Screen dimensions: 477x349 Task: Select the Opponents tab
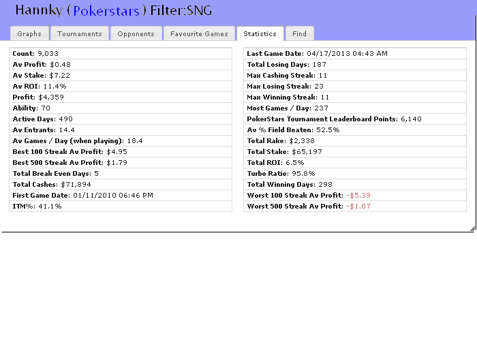click(136, 33)
